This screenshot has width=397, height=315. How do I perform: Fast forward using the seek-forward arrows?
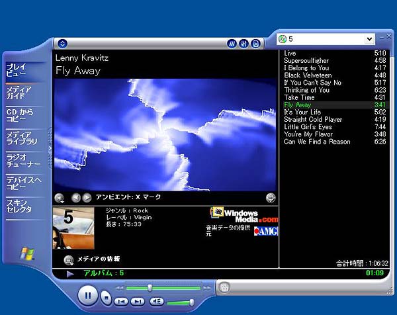(x=207, y=288)
